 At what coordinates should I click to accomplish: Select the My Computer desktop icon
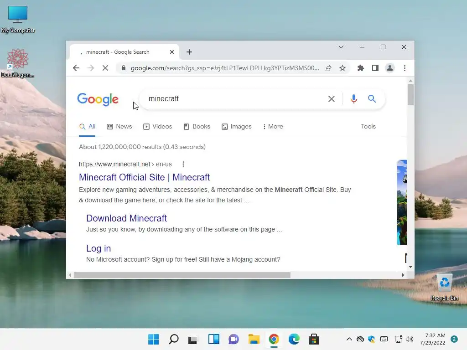pos(18,20)
